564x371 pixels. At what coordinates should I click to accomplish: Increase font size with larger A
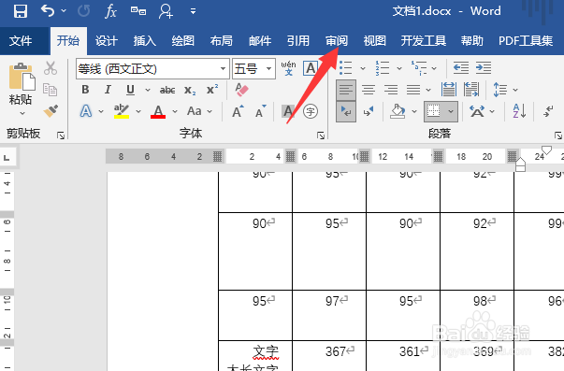click(x=238, y=112)
